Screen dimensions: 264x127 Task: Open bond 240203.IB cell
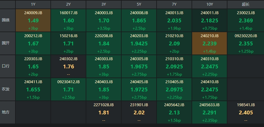pos(139,43)
